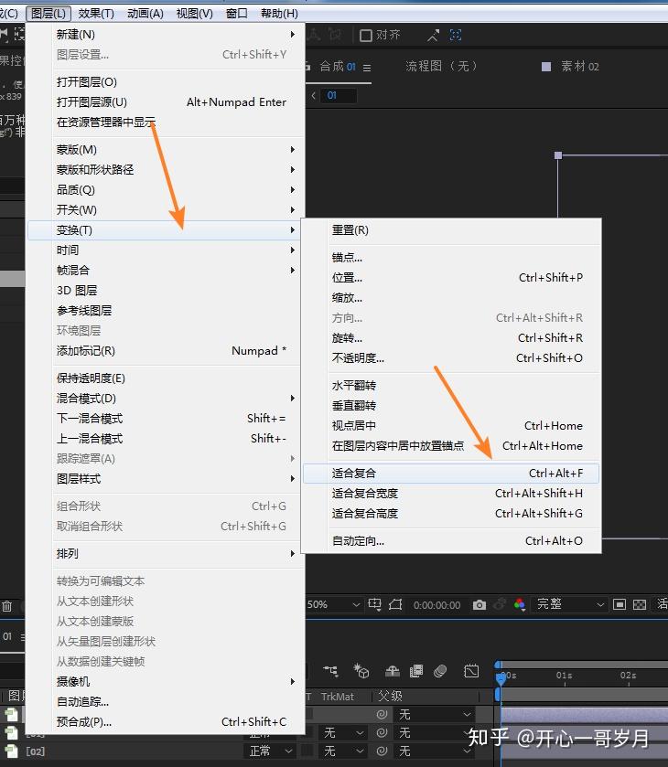668x767 pixels.
Task: Click the 01s mark on the time ruler
Action: tap(565, 676)
